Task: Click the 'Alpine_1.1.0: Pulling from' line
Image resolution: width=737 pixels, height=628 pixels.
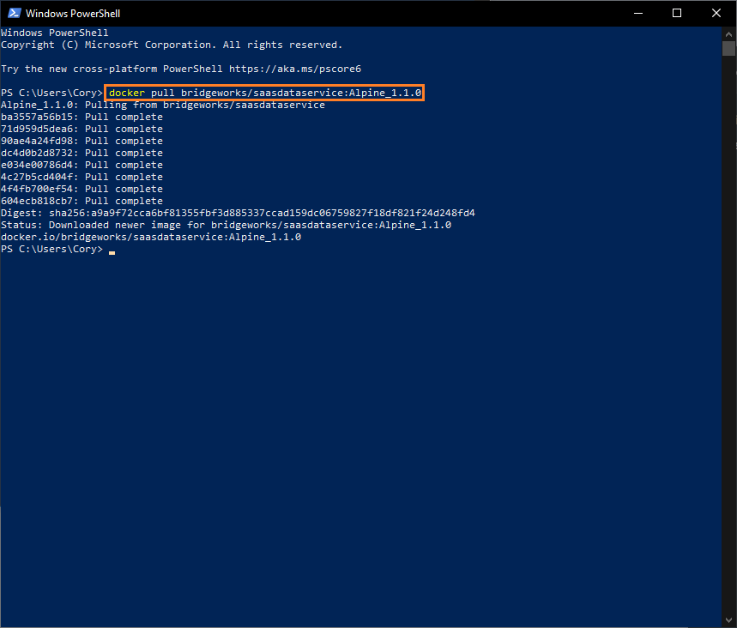Action: coord(163,105)
